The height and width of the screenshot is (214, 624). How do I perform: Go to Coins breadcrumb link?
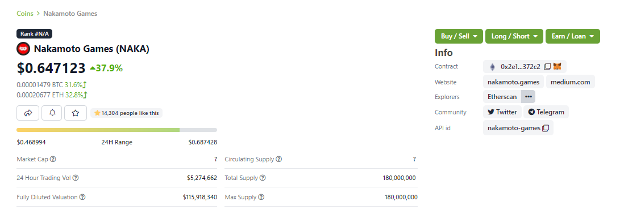24,14
